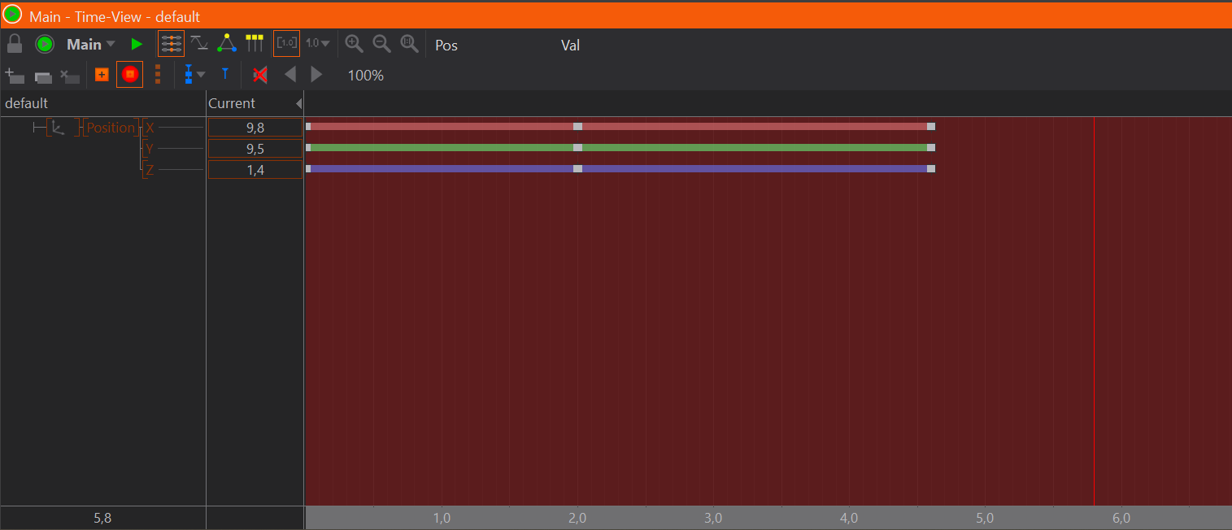Open the Main timeline dropdown

click(x=91, y=45)
